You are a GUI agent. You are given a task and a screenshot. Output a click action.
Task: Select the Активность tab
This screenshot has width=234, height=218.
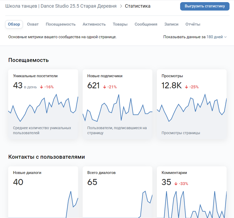click(94, 24)
